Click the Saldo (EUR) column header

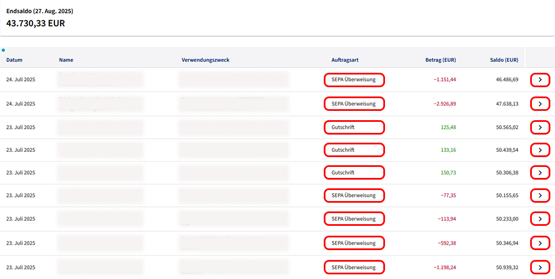(x=503, y=60)
